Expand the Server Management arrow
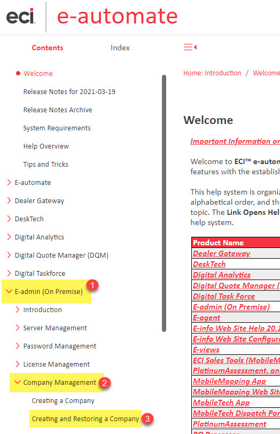The height and width of the screenshot is (434, 280). click(x=18, y=328)
